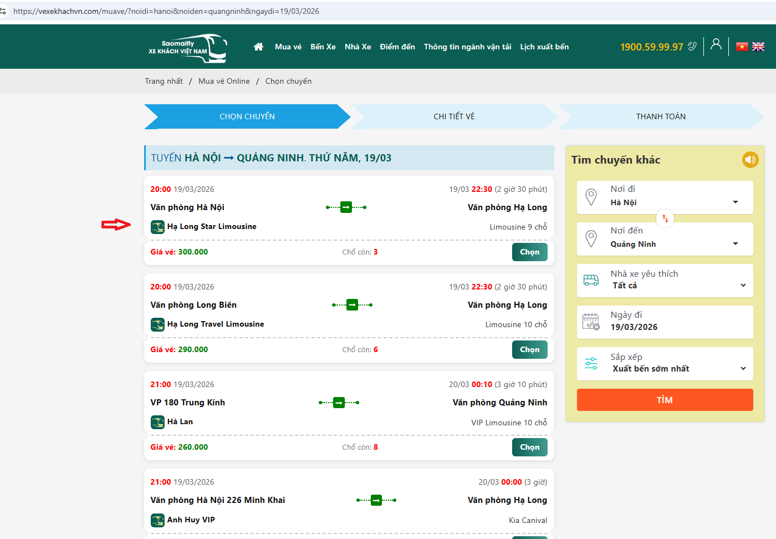Go to the Chi Tiết Vé step

[x=454, y=116]
